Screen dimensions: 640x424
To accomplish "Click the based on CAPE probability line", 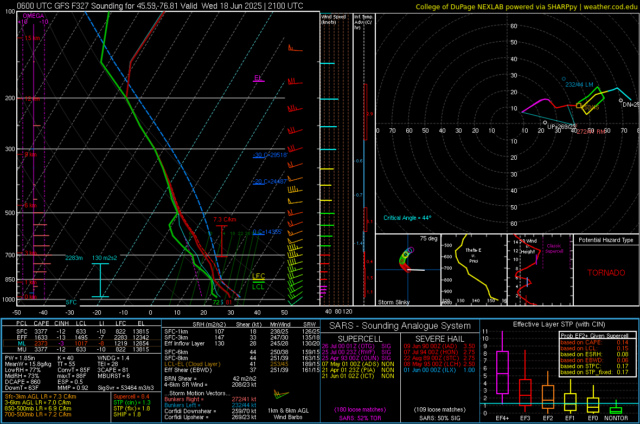I will (x=594, y=342).
